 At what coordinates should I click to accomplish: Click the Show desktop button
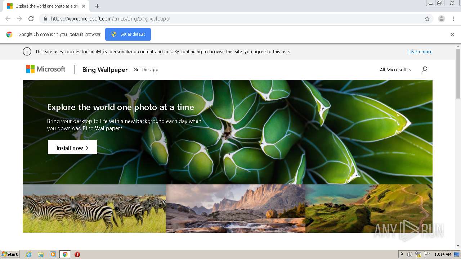pos(457,254)
